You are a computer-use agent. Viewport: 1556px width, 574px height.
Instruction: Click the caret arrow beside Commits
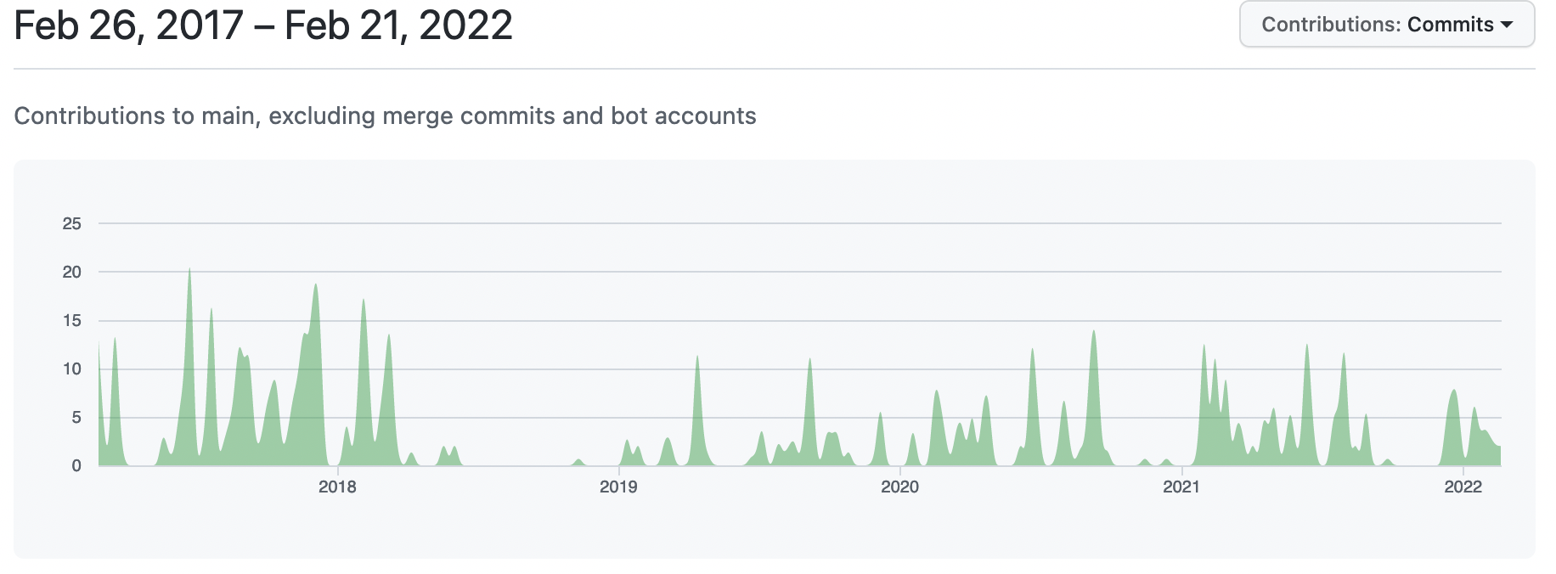tap(1508, 25)
